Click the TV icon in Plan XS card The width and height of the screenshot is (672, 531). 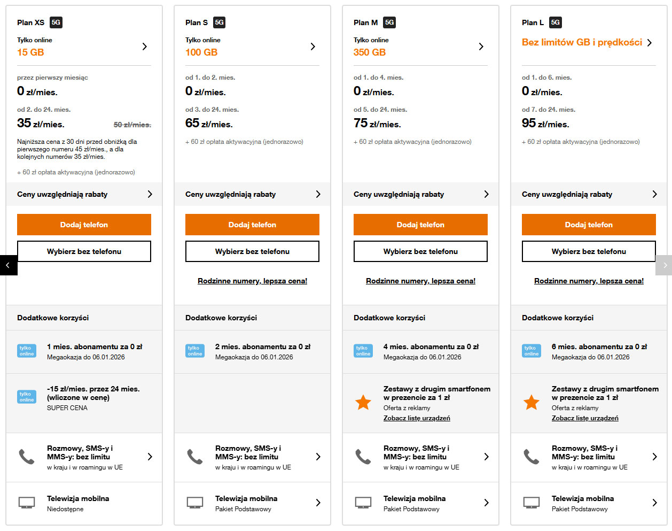(x=27, y=503)
